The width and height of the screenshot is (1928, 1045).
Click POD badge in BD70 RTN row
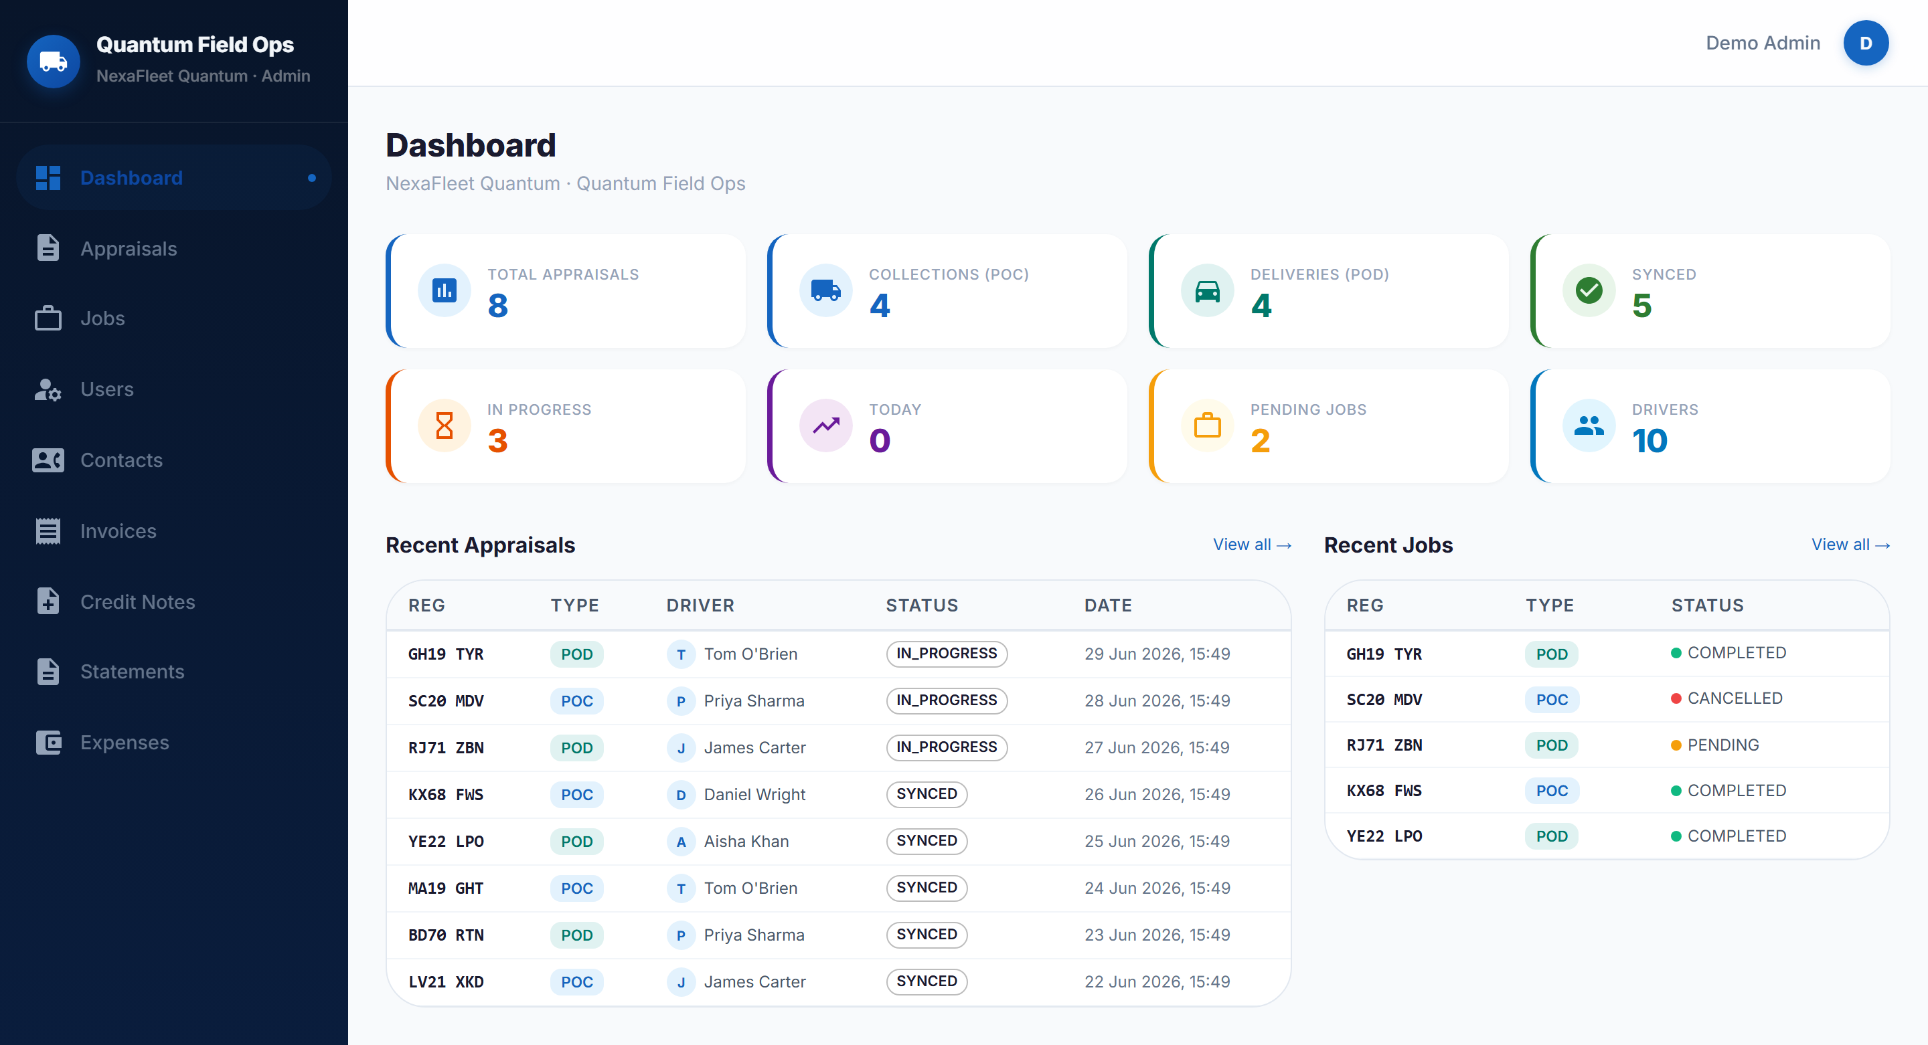point(576,935)
